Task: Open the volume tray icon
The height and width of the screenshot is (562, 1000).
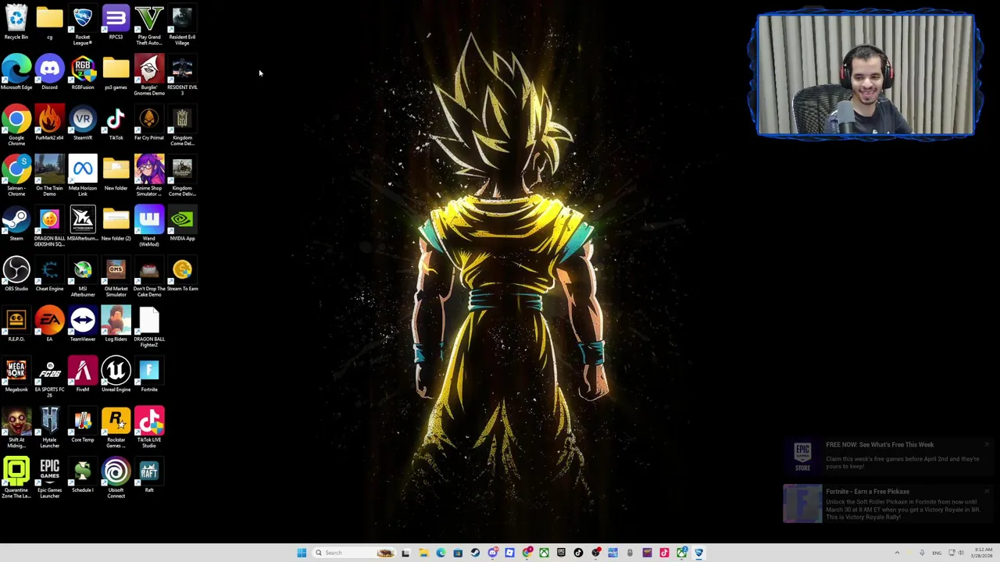Action: (961, 553)
